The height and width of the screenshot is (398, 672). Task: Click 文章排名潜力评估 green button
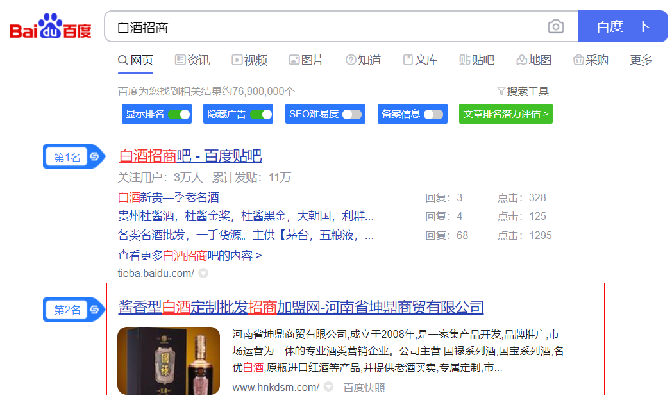tap(506, 114)
